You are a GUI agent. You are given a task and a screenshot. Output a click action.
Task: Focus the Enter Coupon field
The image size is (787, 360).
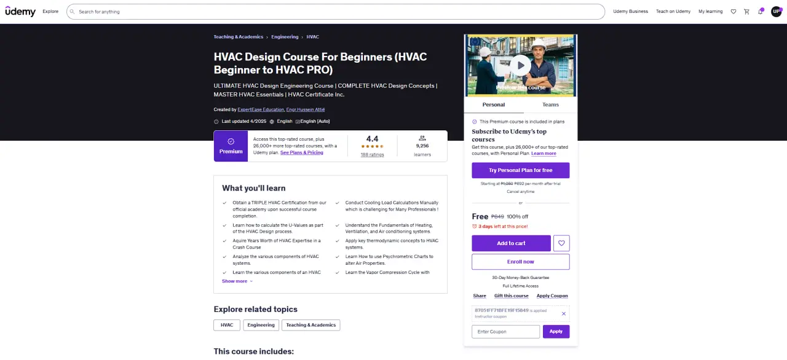pyautogui.click(x=506, y=332)
